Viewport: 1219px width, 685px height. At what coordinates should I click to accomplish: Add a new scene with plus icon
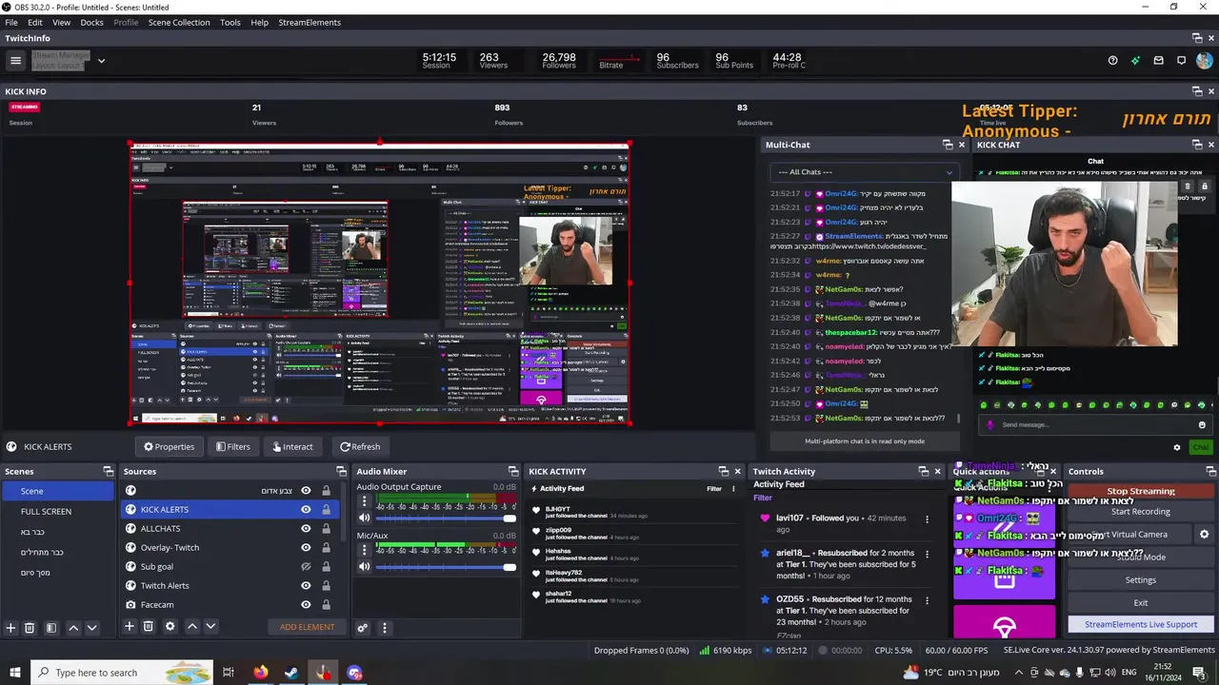tap(10, 628)
